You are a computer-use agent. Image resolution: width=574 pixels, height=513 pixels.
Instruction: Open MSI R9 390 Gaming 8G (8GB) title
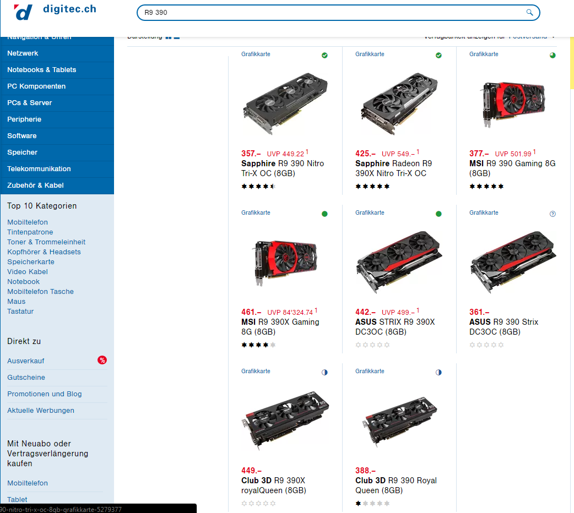pyautogui.click(x=512, y=168)
